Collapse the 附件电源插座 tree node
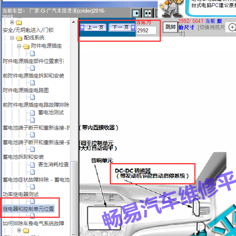The image size is (236, 236). tap(19, 46)
